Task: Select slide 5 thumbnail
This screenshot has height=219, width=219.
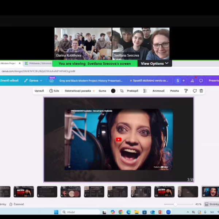Action: click(x=47, y=192)
